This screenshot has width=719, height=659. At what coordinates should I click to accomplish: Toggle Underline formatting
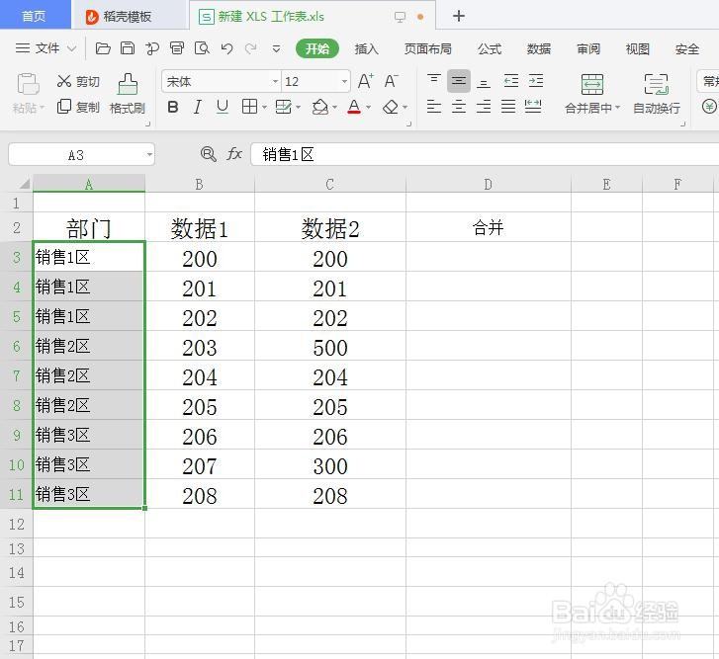[x=223, y=107]
